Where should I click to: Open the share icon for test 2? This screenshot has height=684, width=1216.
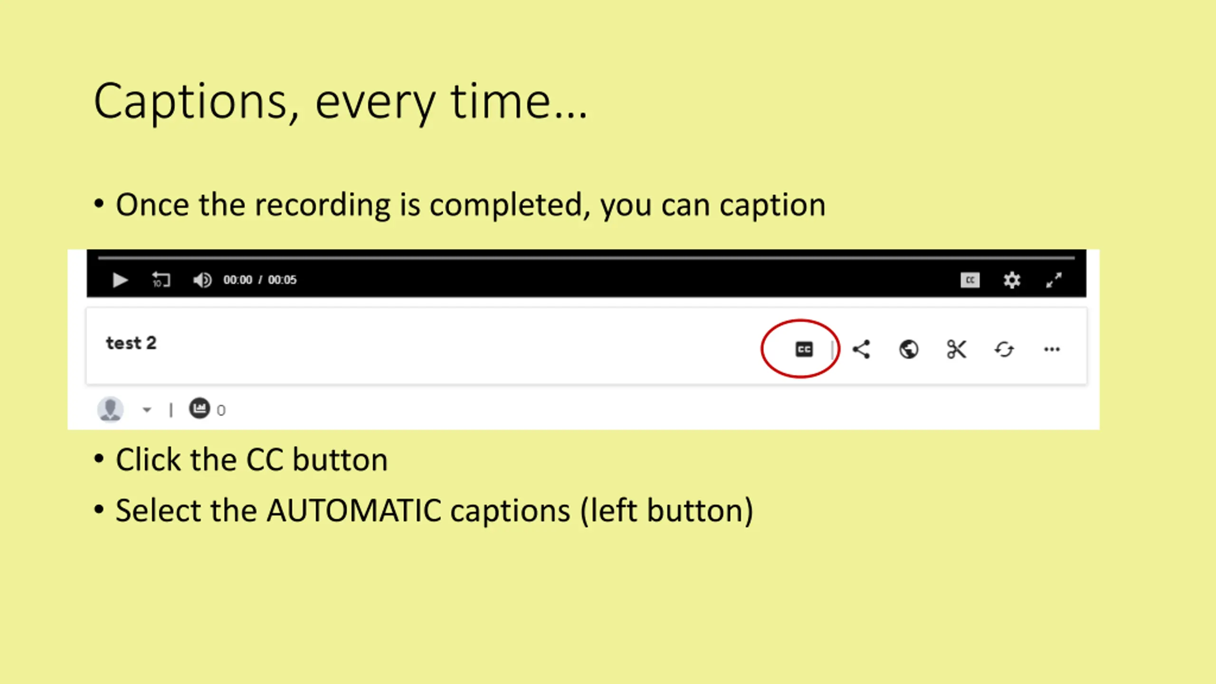pyautogui.click(x=861, y=350)
